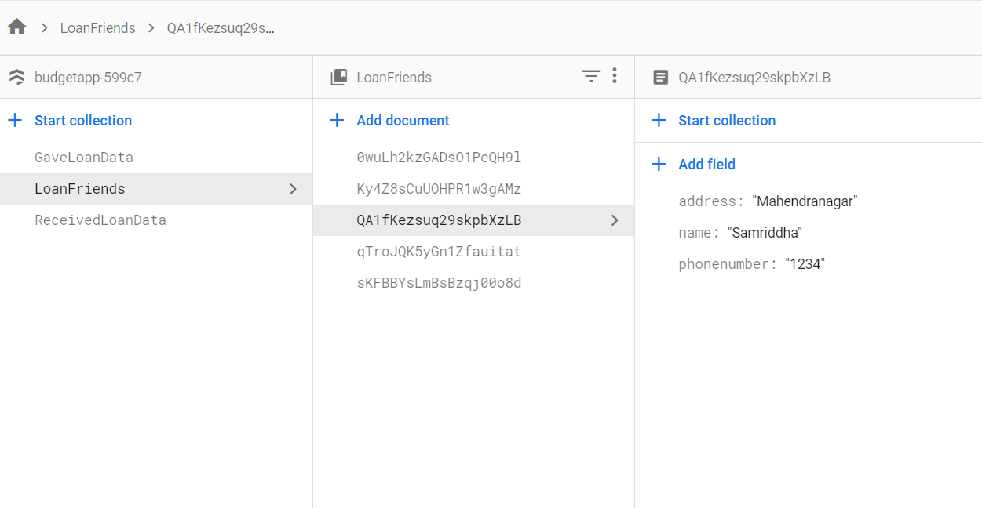Viewport: 982px width, 508px height.
Task: Edit the "1234" phonenumber value
Action: [x=805, y=264]
